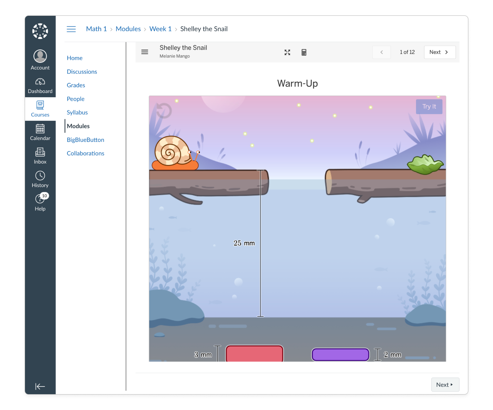Image resolution: width=493 pixels, height=410 pixels.
Task: Toggle course navigation hamburger menu
Action: pos(71,29)
